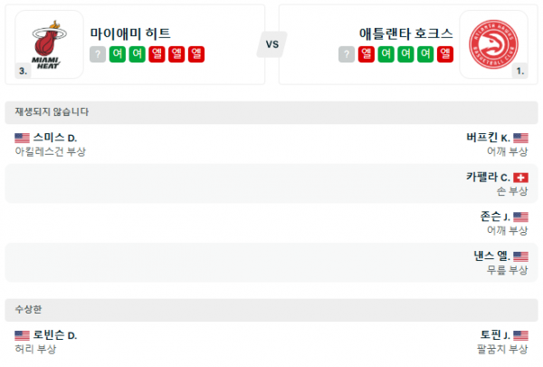This screenshot has width=543, height=367.
Task: Select the last red 엘 badge under 마이애미 히트
Action: 196,54
